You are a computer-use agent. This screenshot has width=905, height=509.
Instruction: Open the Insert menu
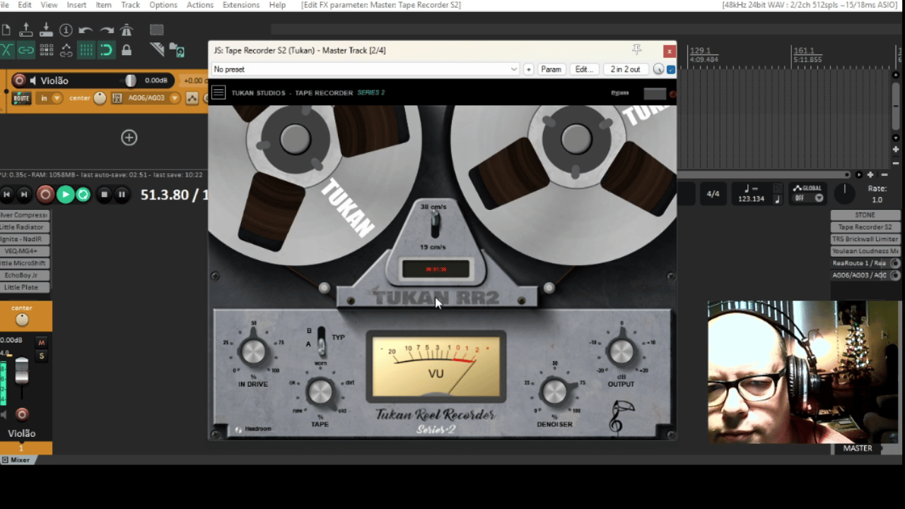point(76,5)
